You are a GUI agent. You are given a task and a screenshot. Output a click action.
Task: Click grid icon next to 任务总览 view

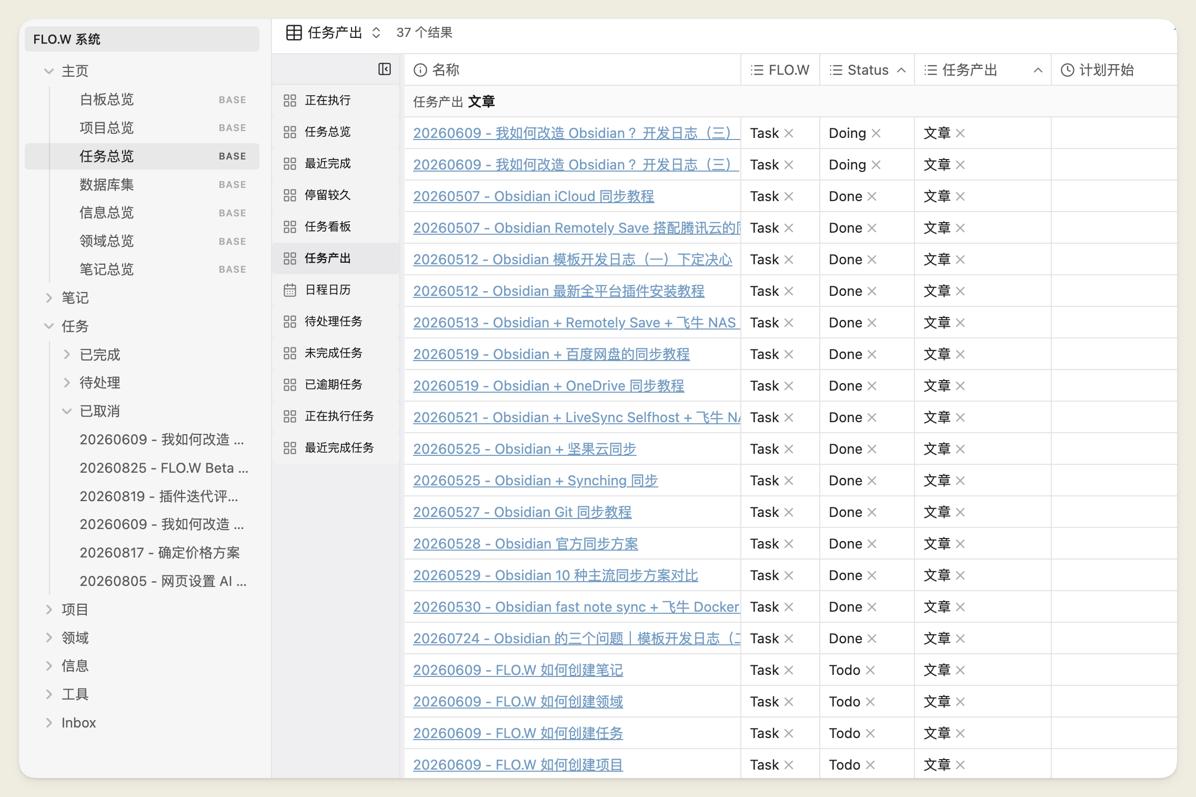point(290,132)
